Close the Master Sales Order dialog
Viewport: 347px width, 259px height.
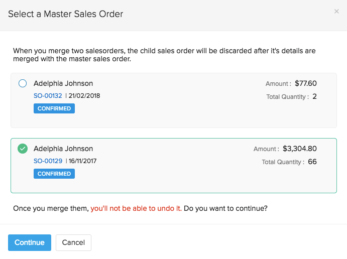pyautogui.click(x=336, y=12)
